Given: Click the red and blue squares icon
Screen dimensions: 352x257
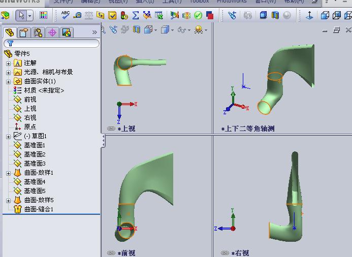Looking at the screenshot, I should 210,15.
